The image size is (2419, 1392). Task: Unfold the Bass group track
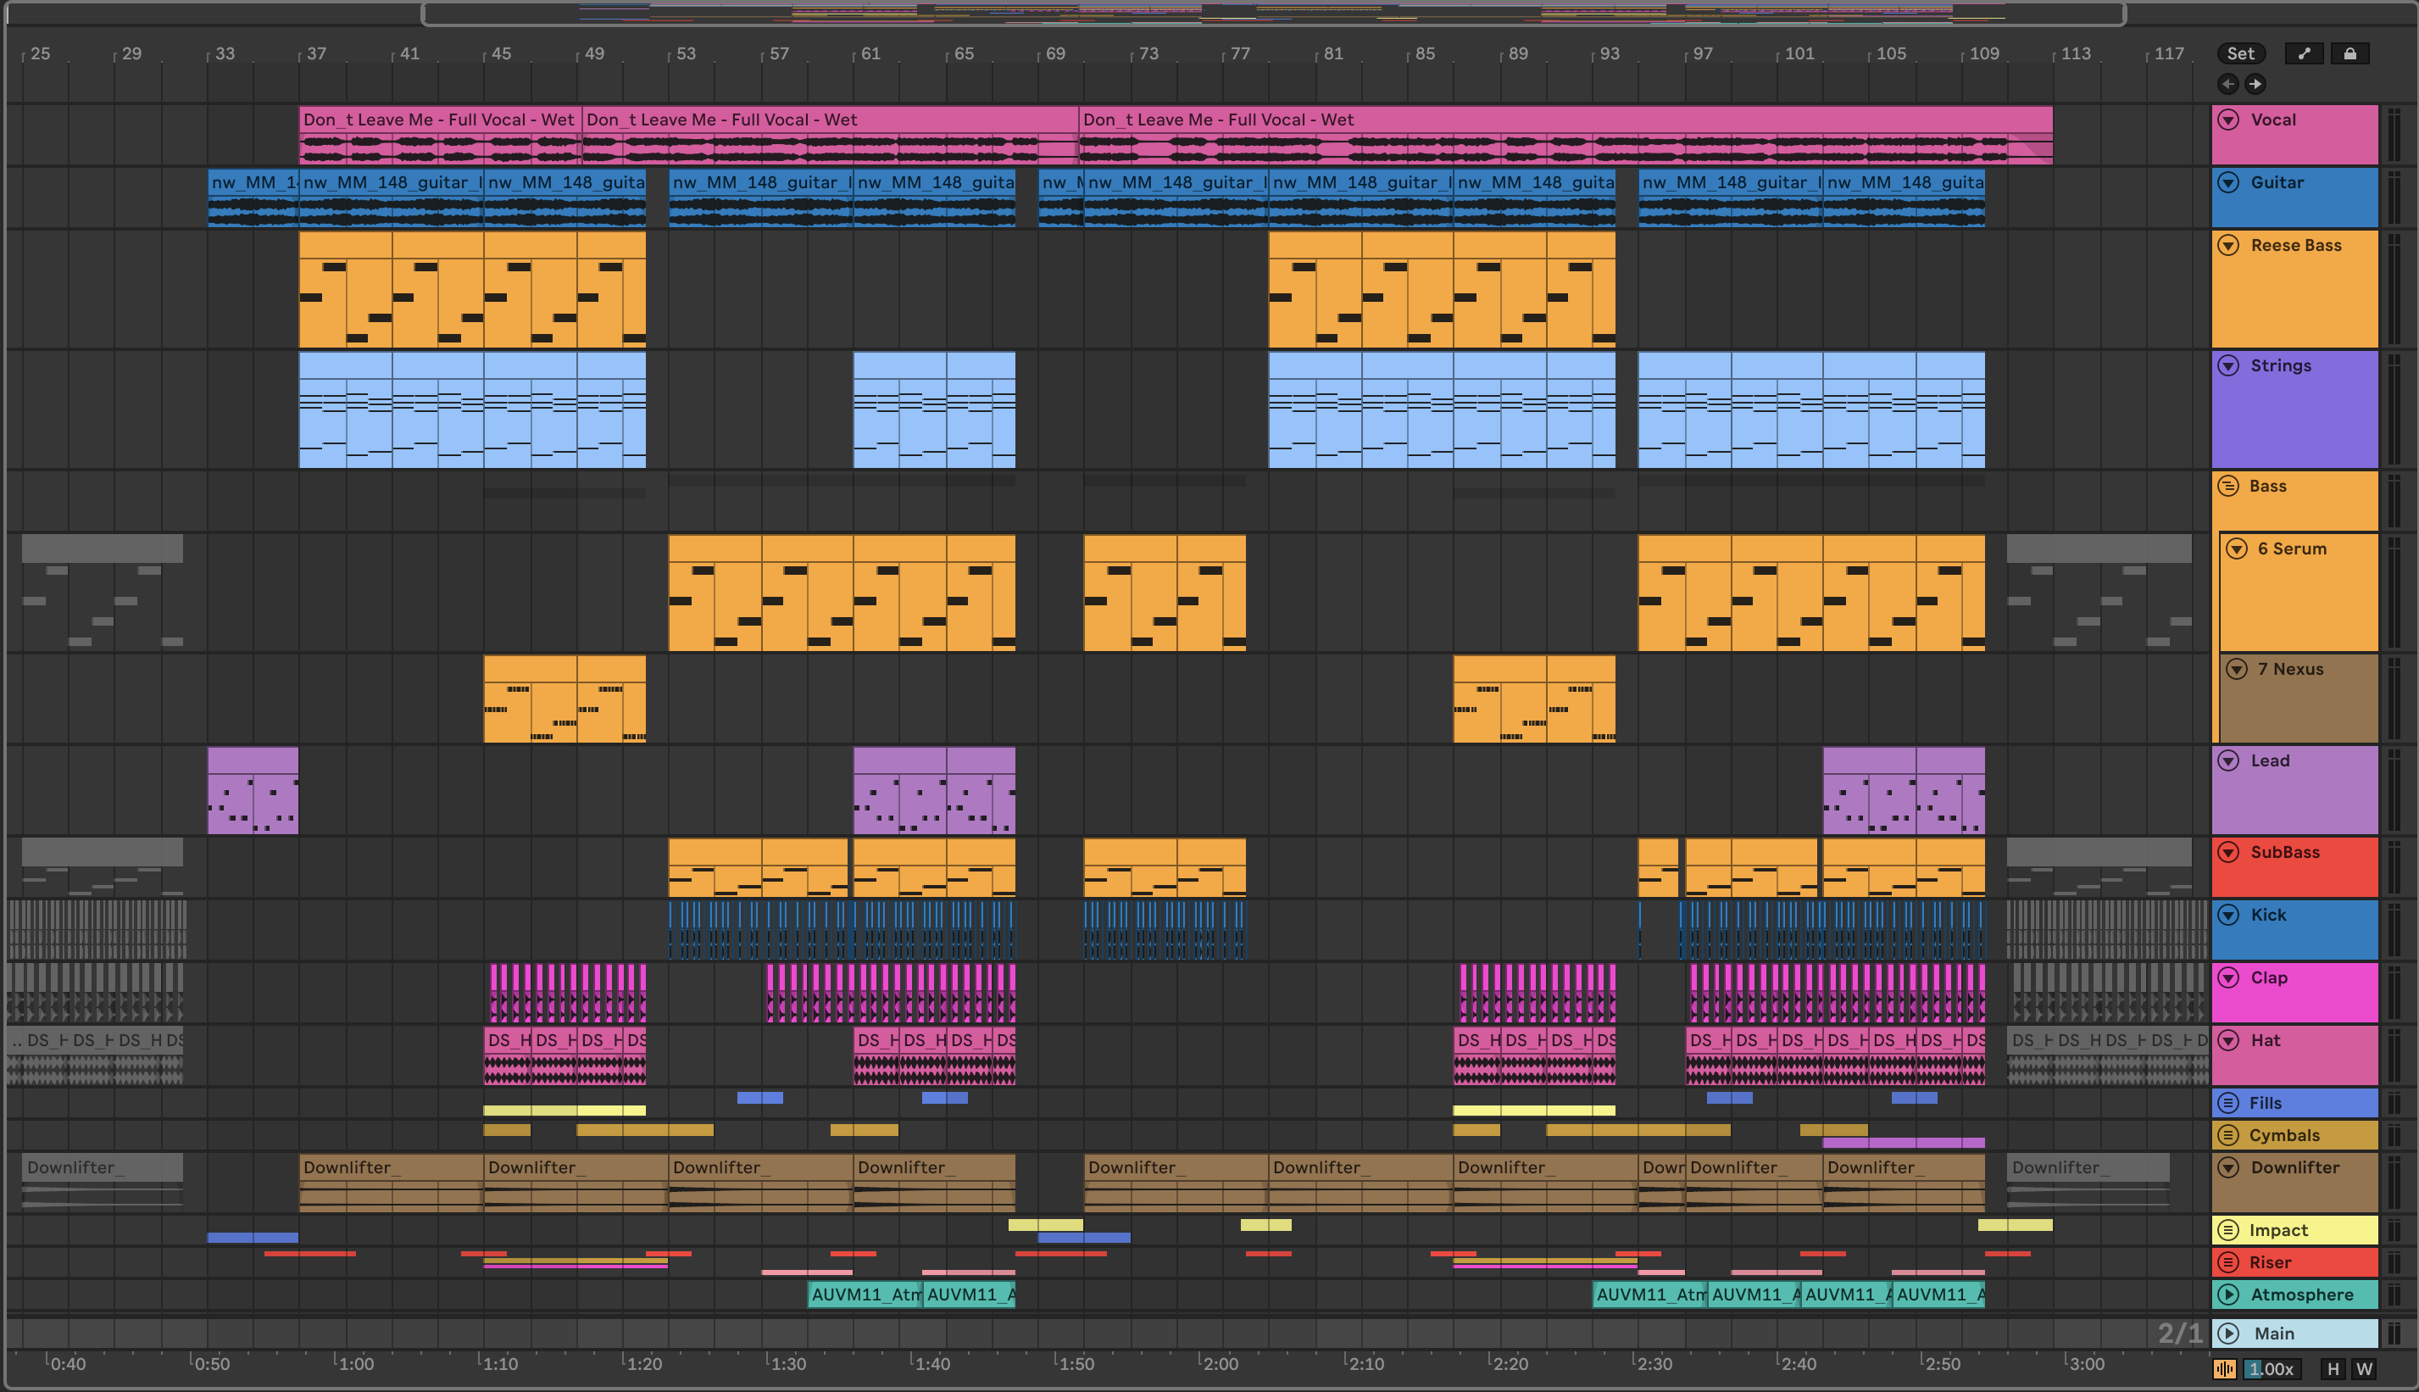tap(2227, 486)
